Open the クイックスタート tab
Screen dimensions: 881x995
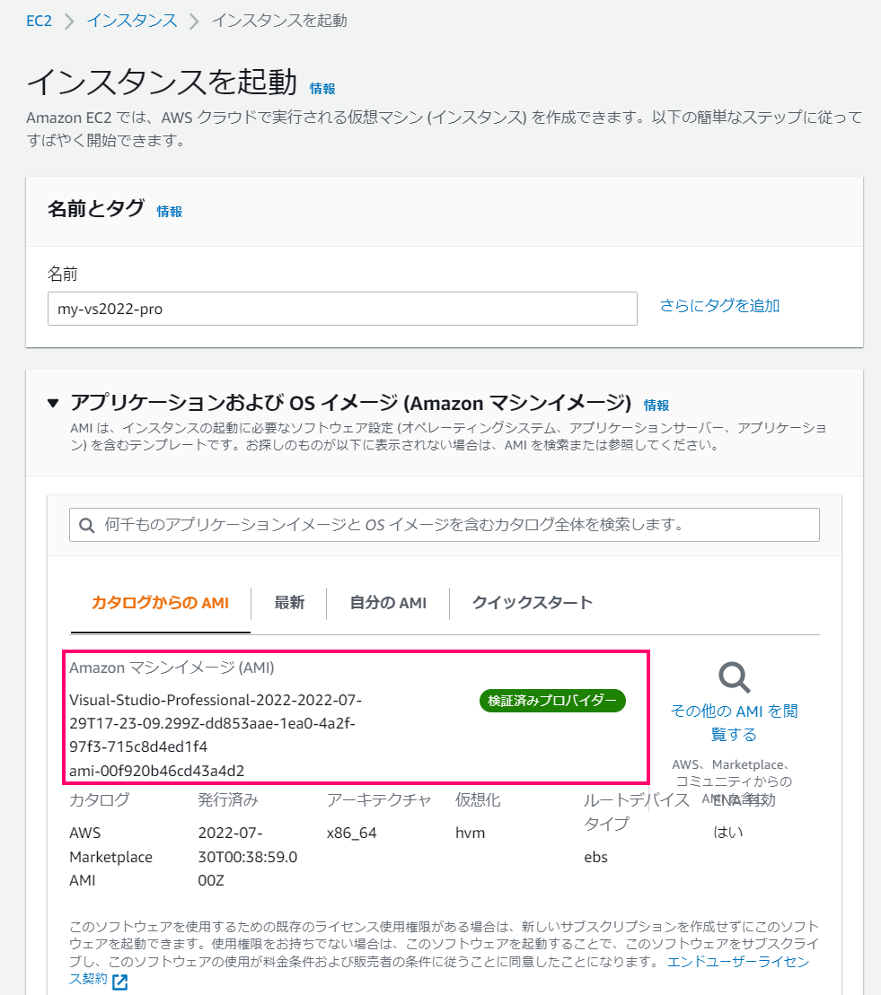[x=533, y=603]
